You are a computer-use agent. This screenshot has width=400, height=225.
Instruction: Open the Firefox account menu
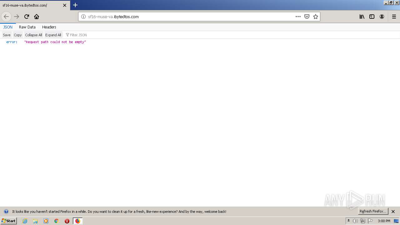382,17
